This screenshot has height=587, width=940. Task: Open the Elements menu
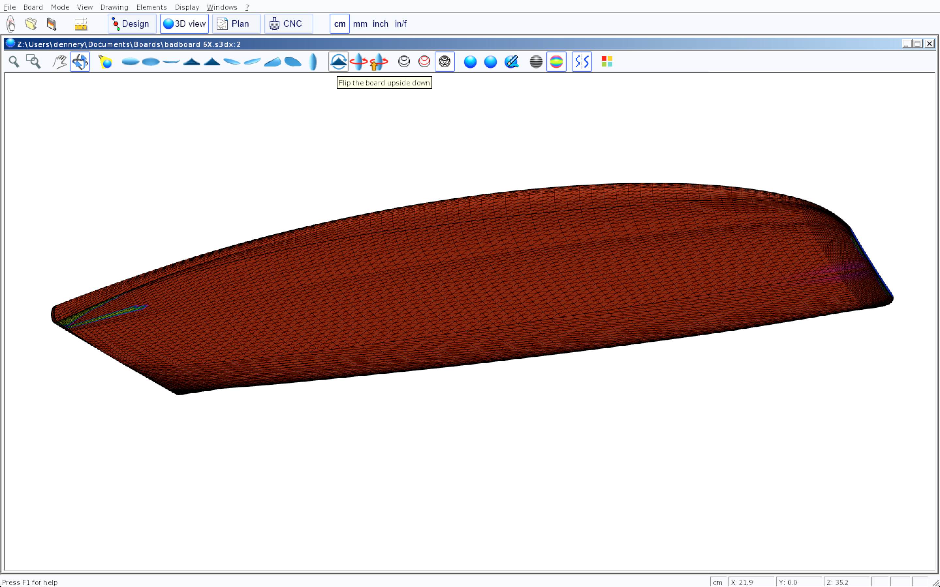151,7
